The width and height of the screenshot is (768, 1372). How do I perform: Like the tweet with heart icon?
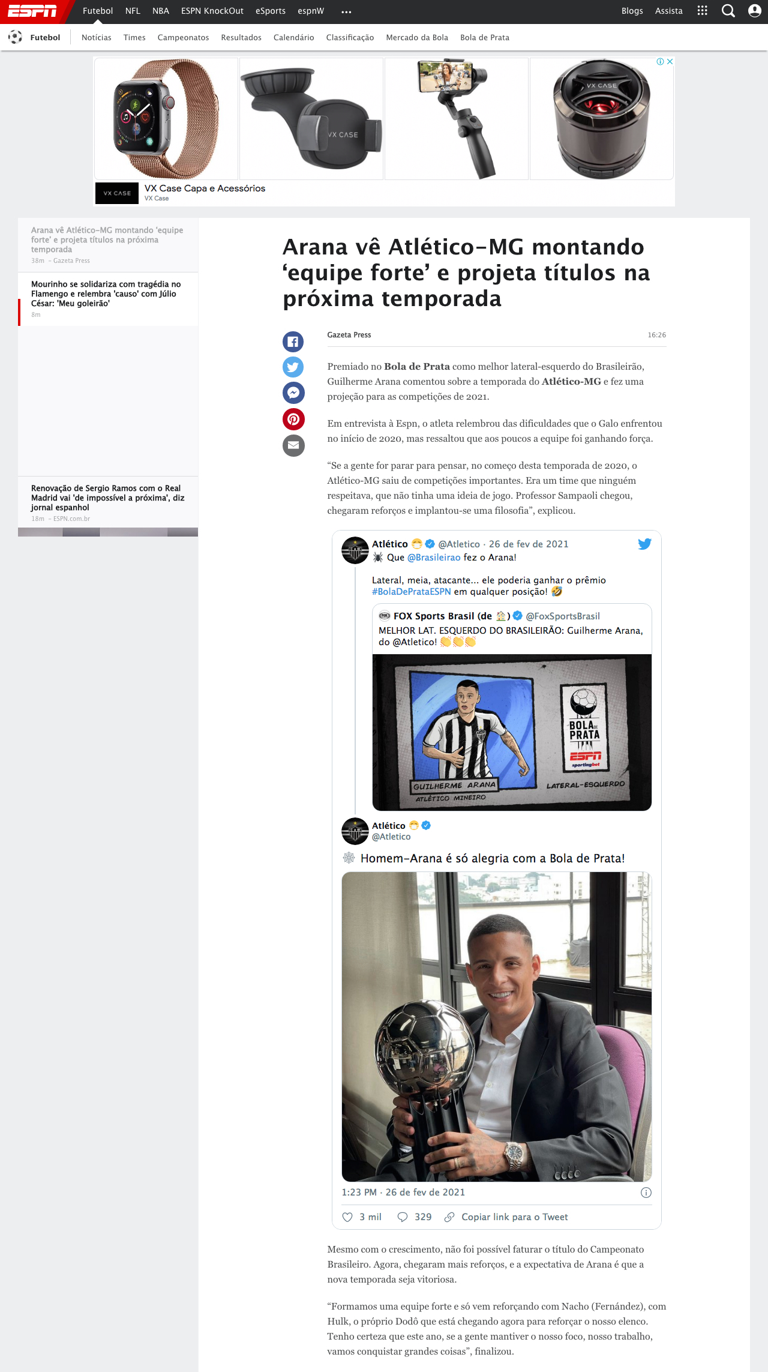coord(347,1217)
